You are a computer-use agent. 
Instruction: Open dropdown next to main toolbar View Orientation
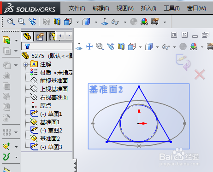coord(77,22)
